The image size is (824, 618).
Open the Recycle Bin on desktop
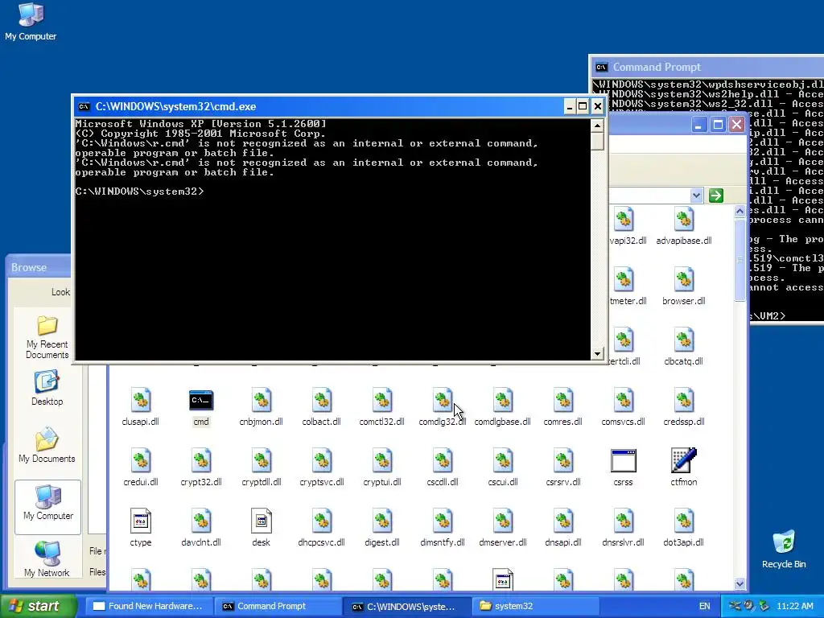click(784, 549)
